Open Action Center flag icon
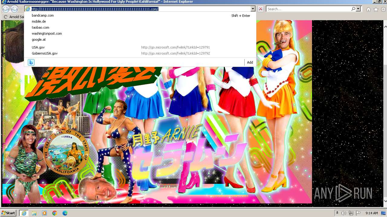Viewport: 387px width, 217px height. point(358,213)
